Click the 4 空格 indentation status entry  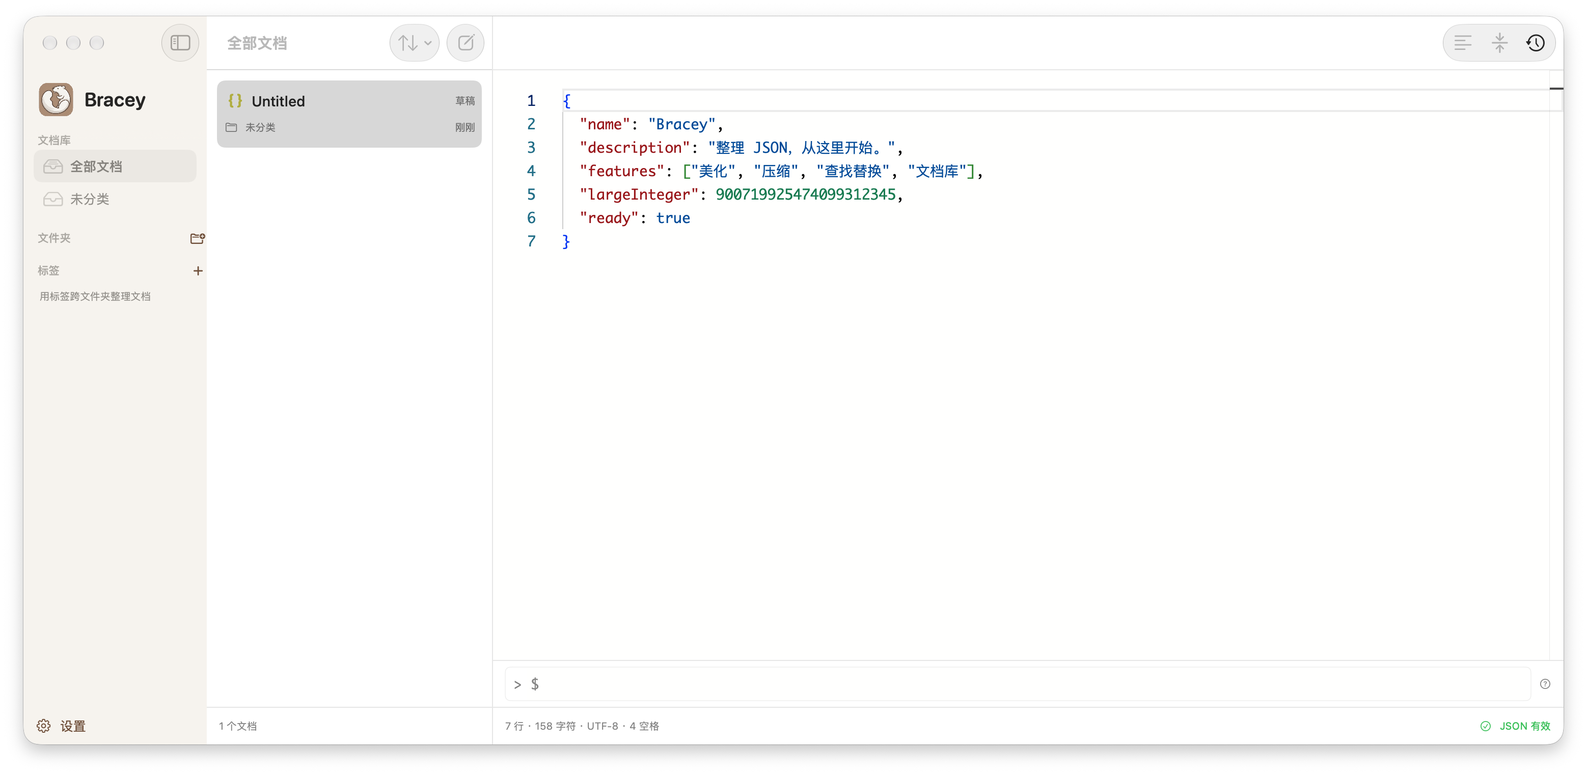coord(644,726)
